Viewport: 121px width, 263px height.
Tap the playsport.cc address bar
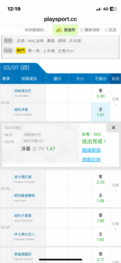(x=60, y=19)
